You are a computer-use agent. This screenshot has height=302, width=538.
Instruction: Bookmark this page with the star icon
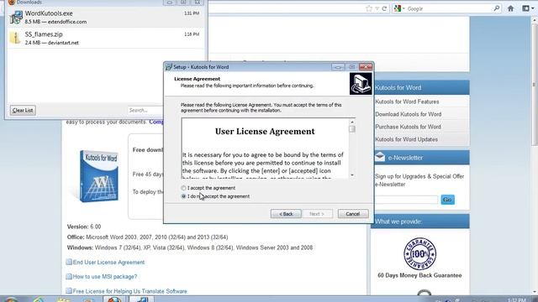click(x=369, y=8)
